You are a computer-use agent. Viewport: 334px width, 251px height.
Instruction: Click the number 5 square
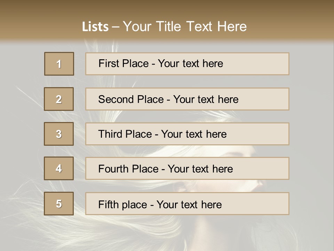click(59, 204)
